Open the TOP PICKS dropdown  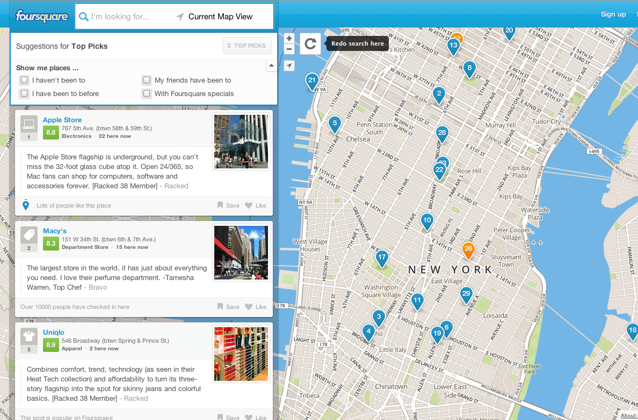(247, 46)
